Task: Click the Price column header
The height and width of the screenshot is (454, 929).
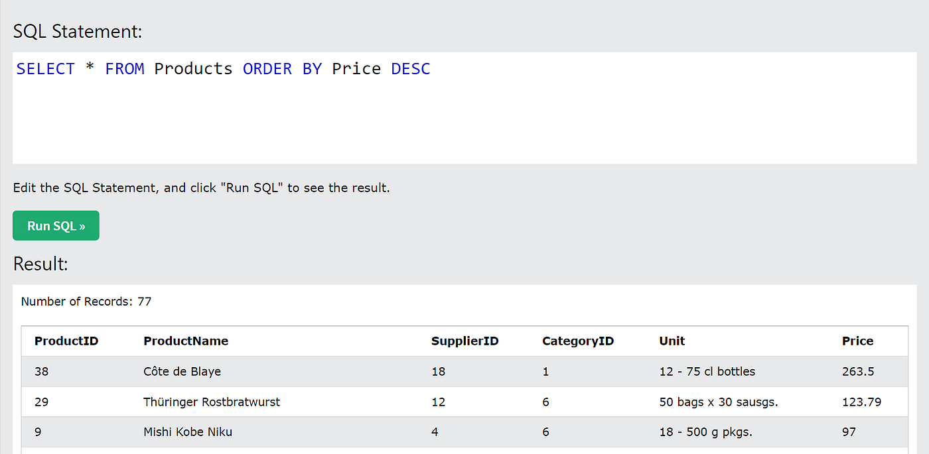Action: 857,341
